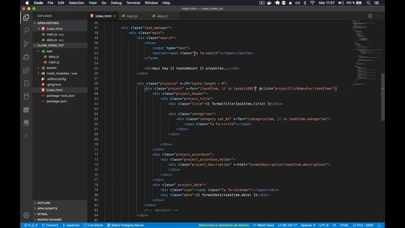405x228 pixels.
Task: Open the Extensions view
Action: pyautogui.click(x=27, y=70)
